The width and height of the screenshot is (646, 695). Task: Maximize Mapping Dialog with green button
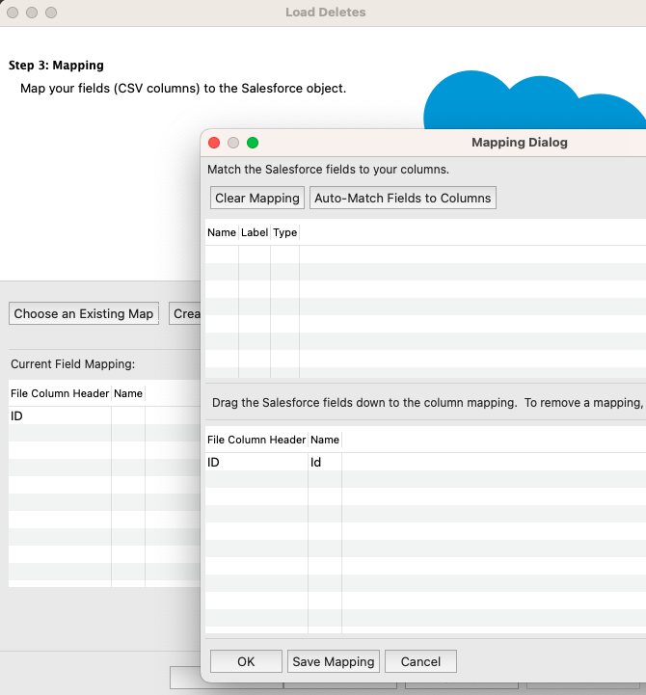click(x=253, y=143)
